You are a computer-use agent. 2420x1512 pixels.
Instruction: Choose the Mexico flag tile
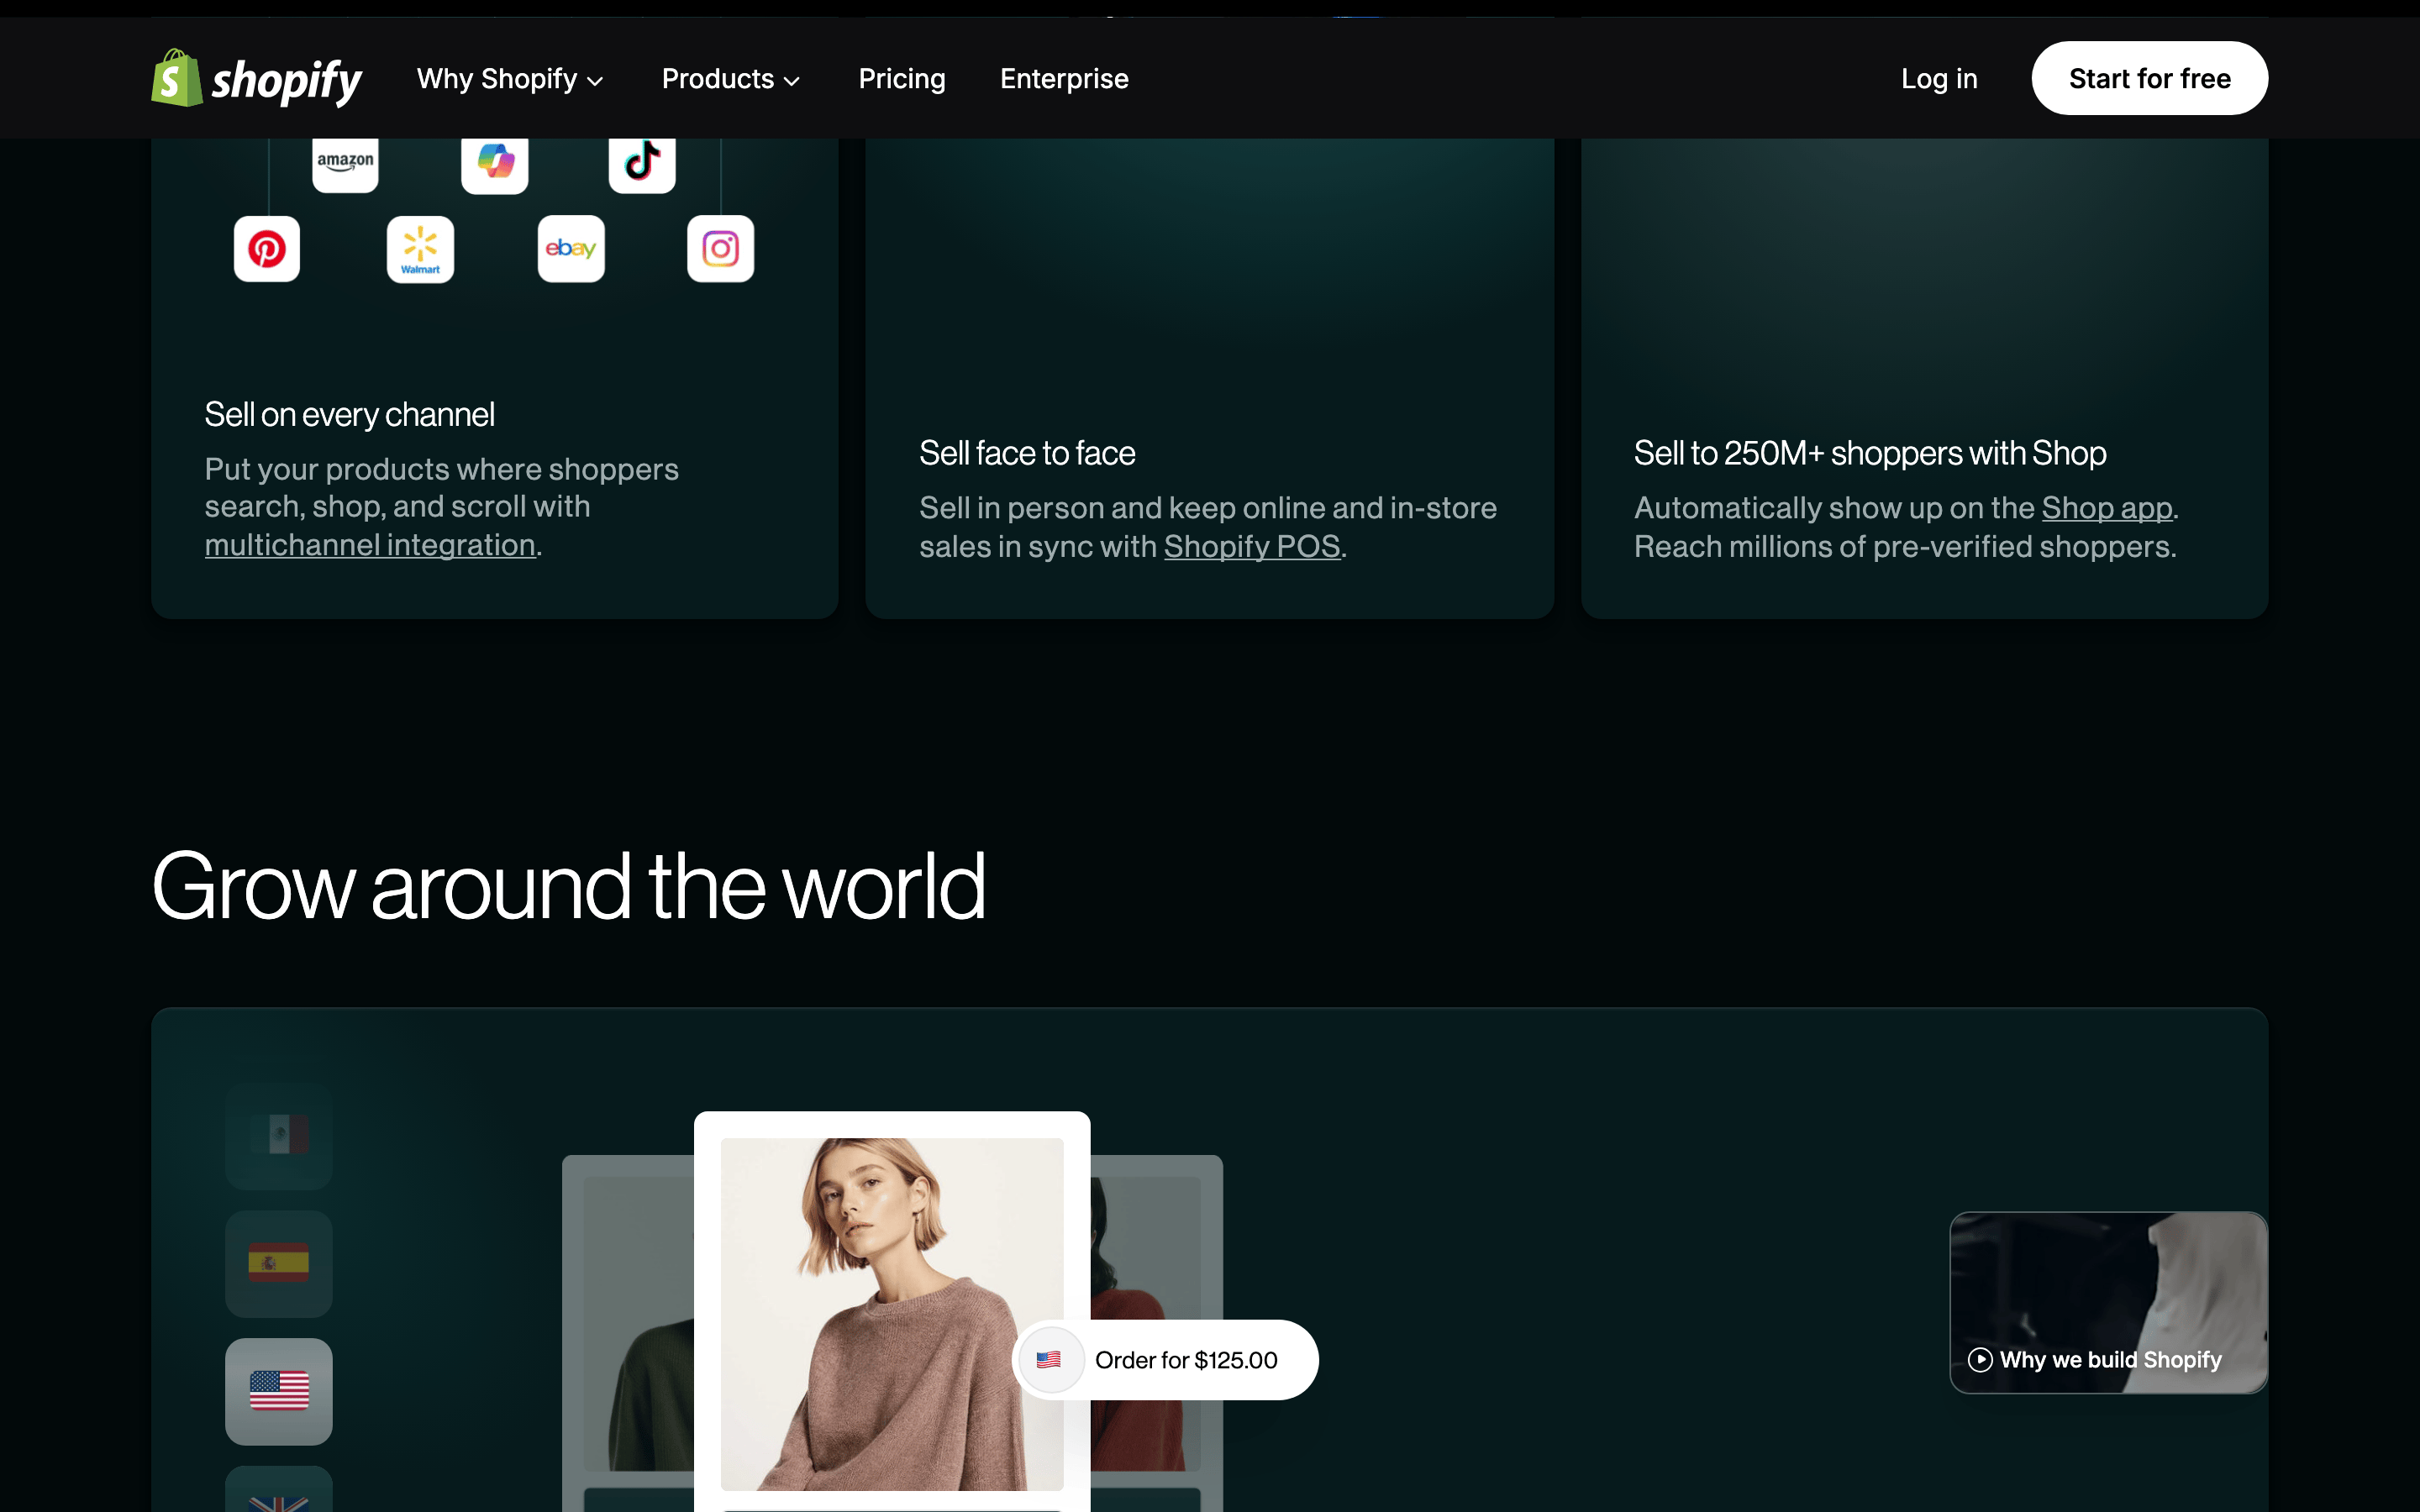tap(279, 1135)
